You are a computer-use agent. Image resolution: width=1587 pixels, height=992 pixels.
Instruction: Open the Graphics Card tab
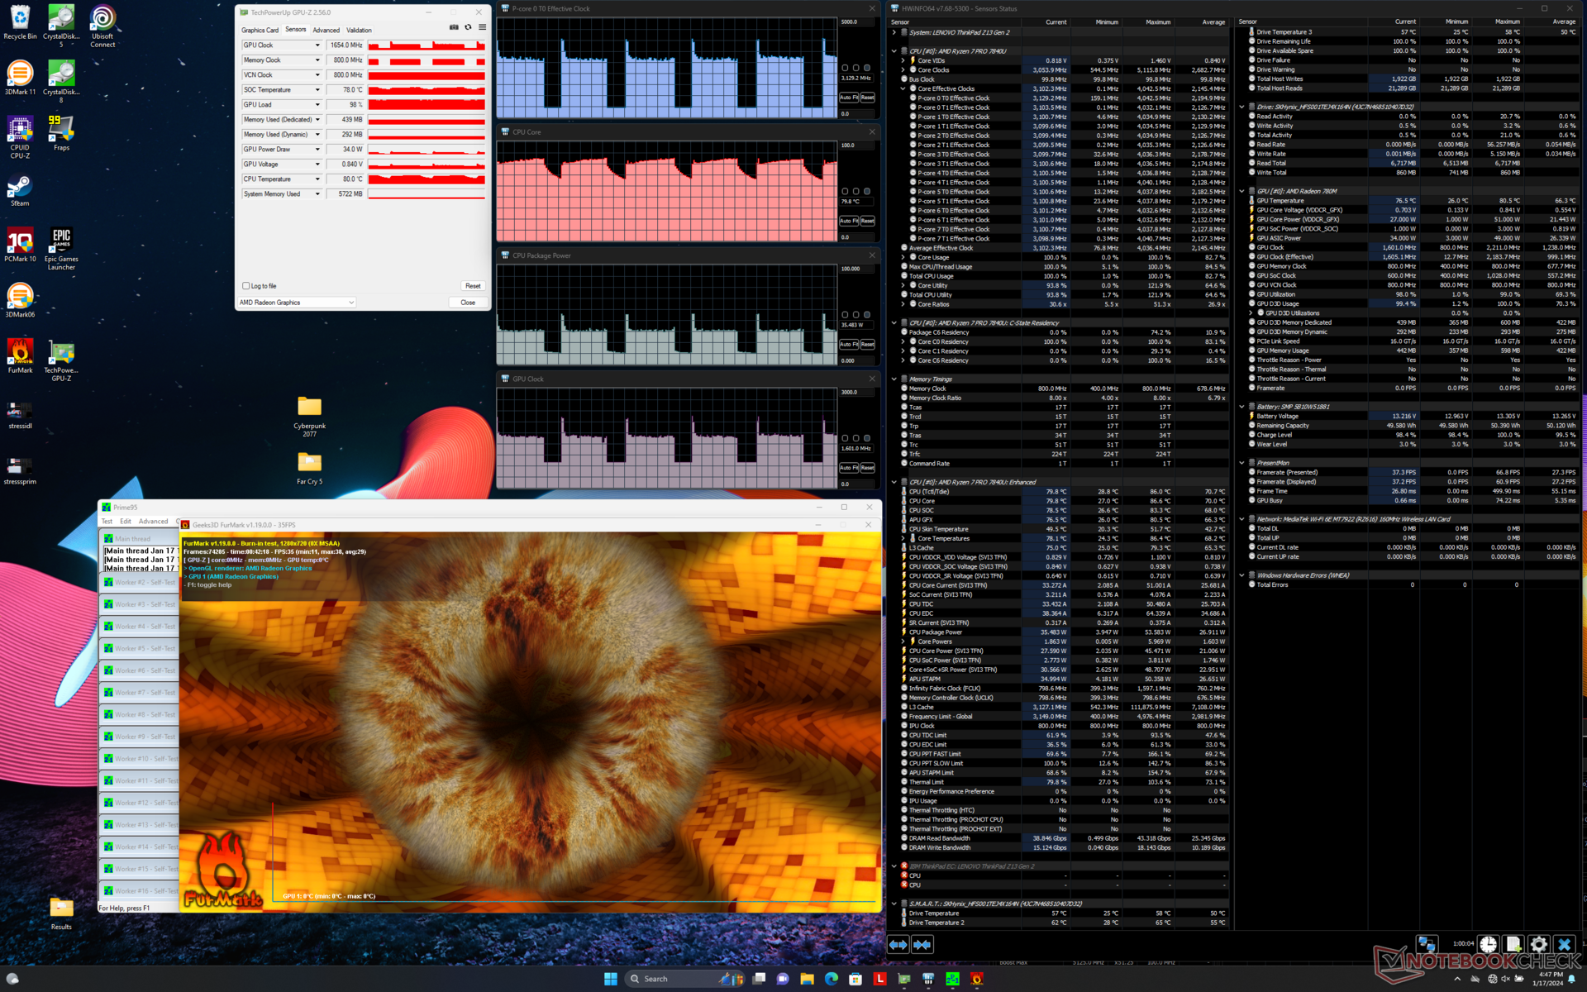pos(260,30)
